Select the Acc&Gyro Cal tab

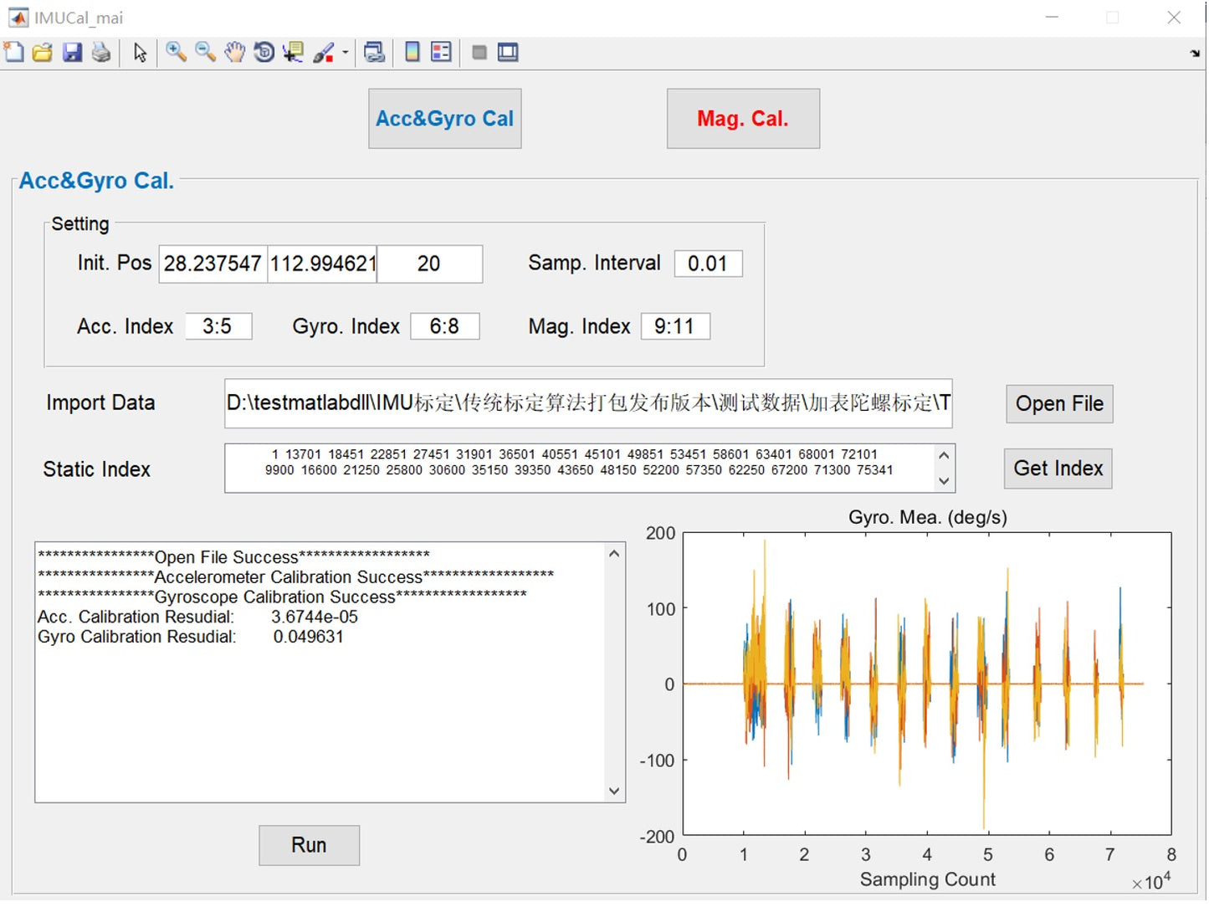point(444,118)
